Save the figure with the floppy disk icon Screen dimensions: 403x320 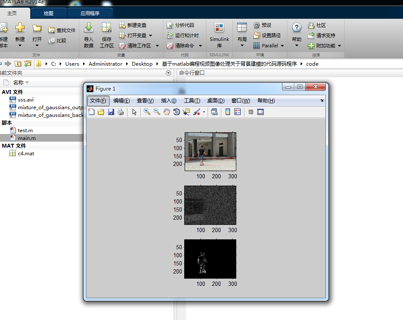point(111,112)
